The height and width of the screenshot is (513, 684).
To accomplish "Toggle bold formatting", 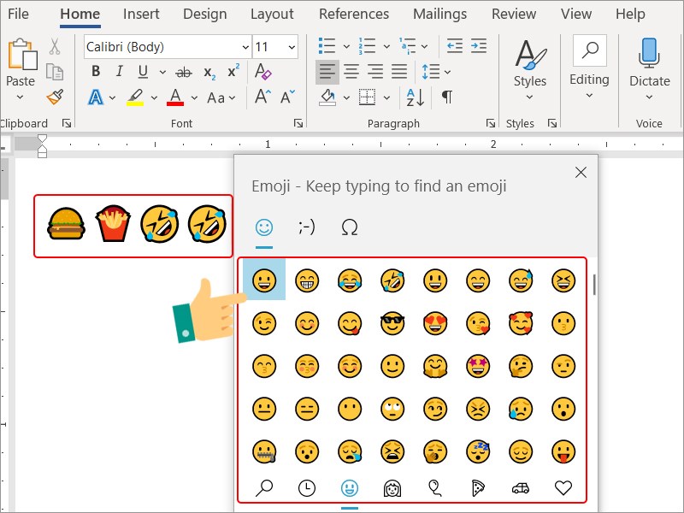I will [x=95, y=71].
